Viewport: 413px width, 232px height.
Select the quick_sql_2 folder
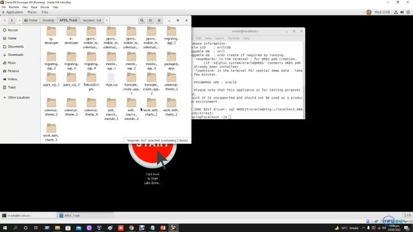coord(72,80)
